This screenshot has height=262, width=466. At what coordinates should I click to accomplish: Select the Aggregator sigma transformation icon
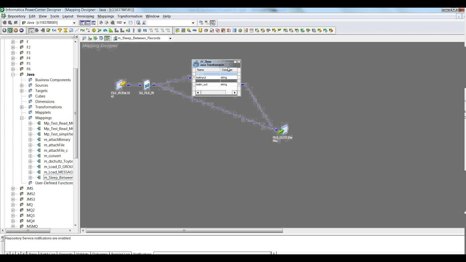[66, 31]
